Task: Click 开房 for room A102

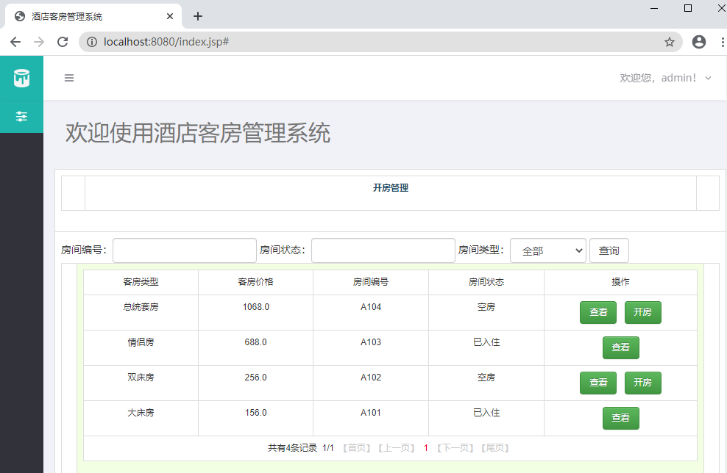Action: pos(642,383)
